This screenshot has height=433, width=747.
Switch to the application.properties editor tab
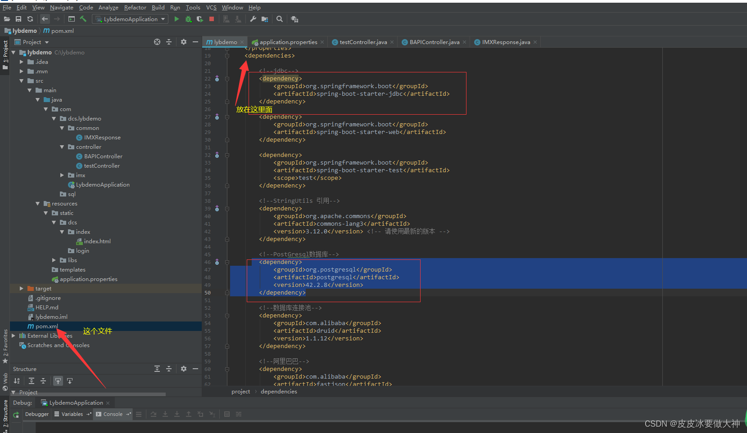287,42
